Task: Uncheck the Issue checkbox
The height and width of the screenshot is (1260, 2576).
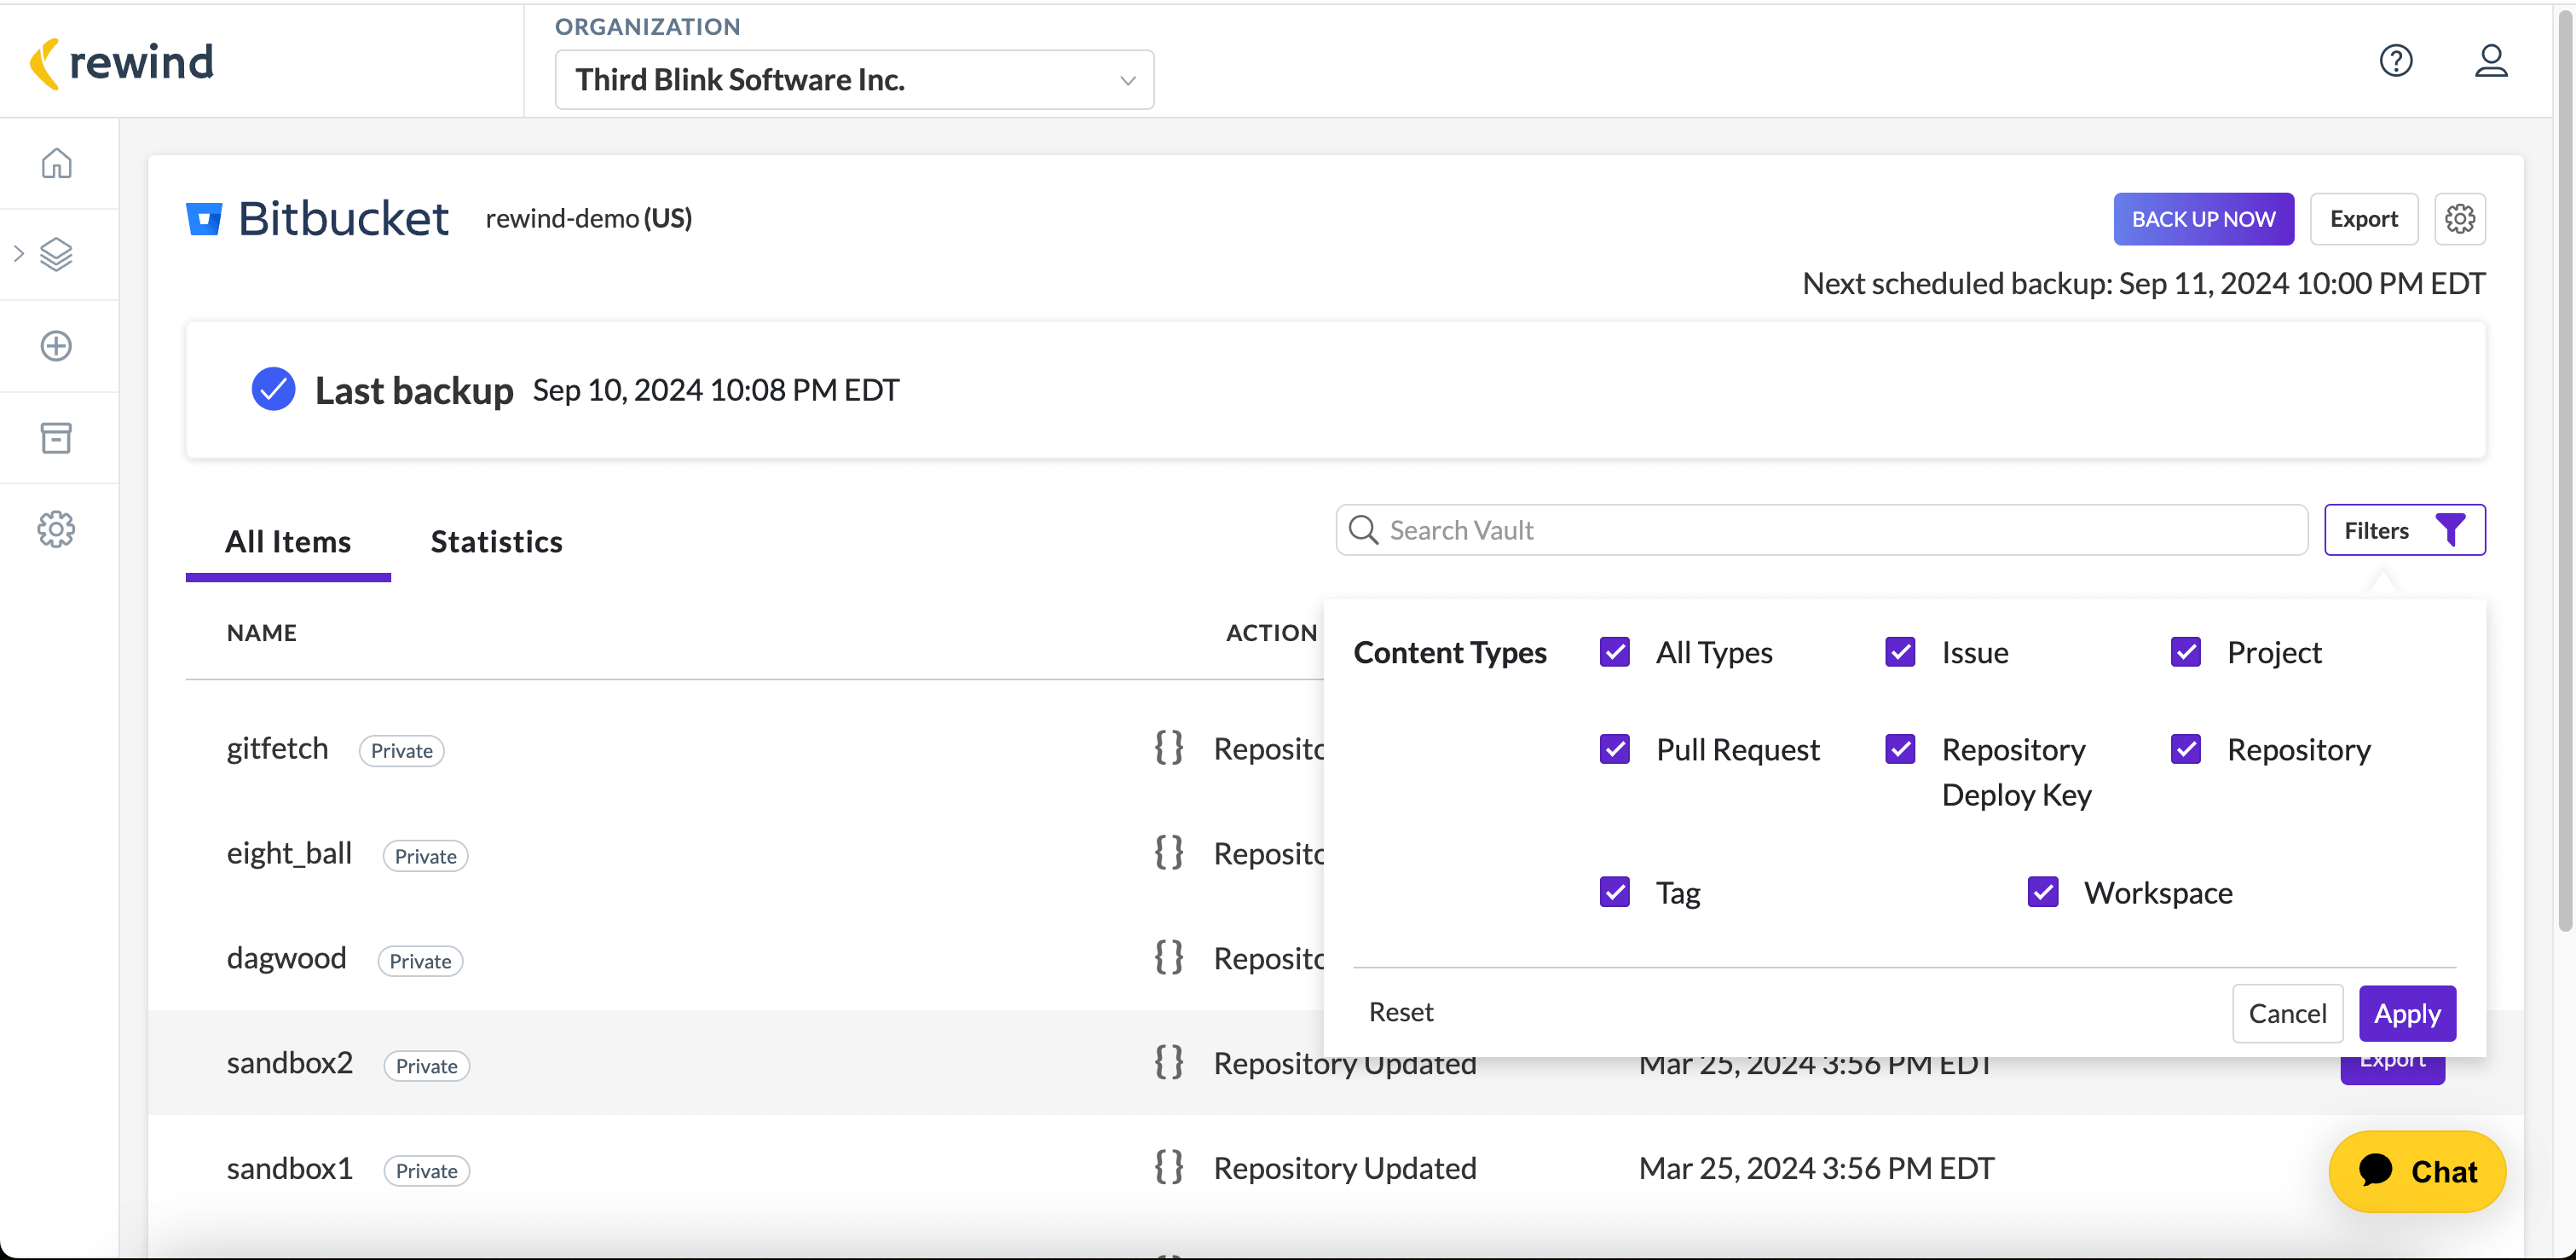Action: [1900, 652]
